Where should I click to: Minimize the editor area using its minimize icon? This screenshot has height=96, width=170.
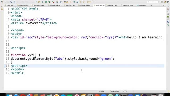coord(161,5)
